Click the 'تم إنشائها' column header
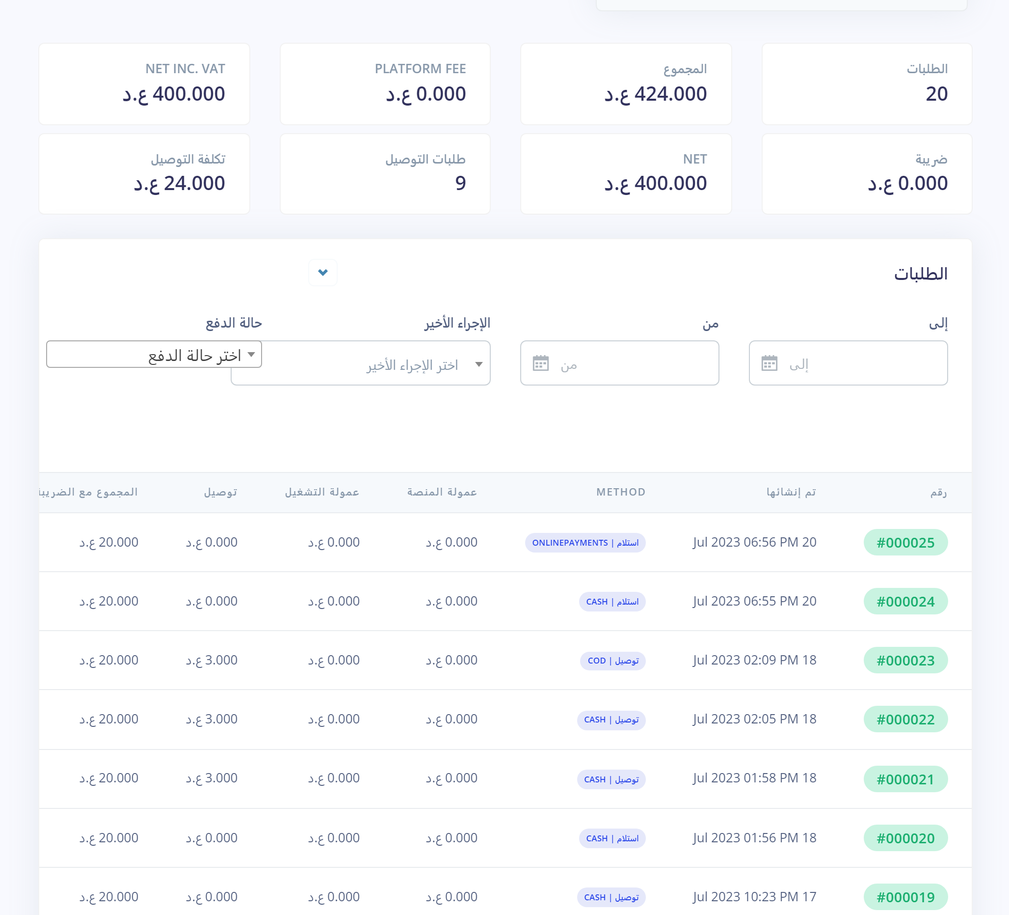This screenshot has width=1009, height=915. pyautogui.click(x=791, y=492)
